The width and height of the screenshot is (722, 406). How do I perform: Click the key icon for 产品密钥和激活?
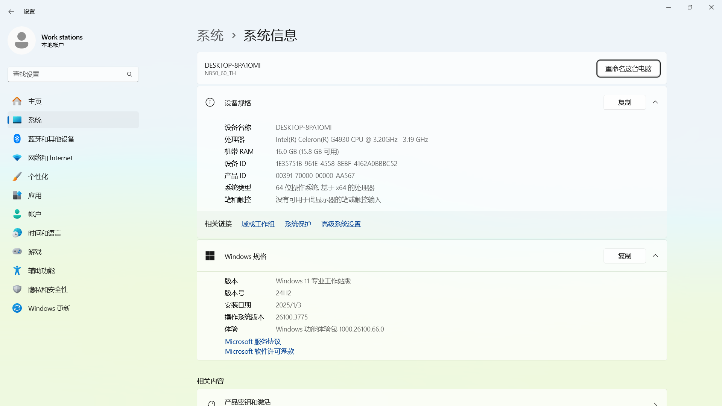[x=211, y=403]
